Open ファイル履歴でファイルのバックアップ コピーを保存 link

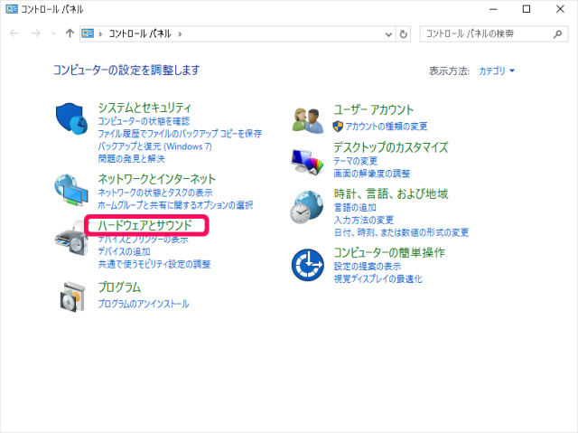180,134
